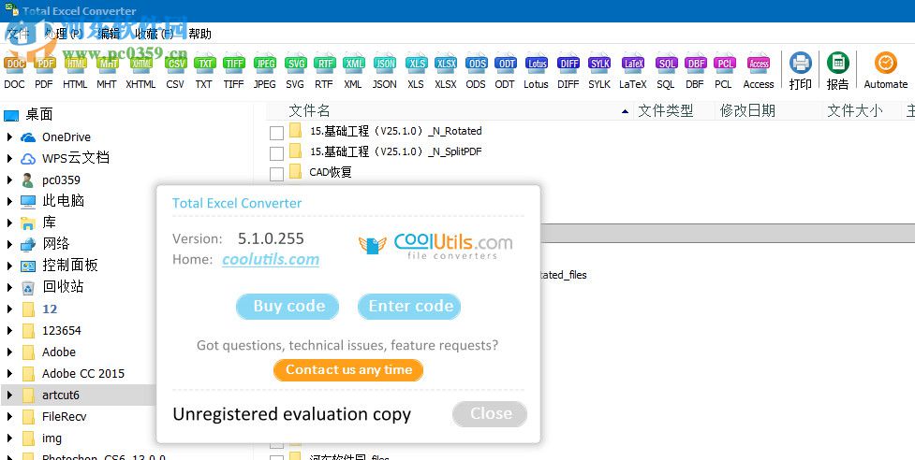Select the img folder in tree

pos(52,438)
